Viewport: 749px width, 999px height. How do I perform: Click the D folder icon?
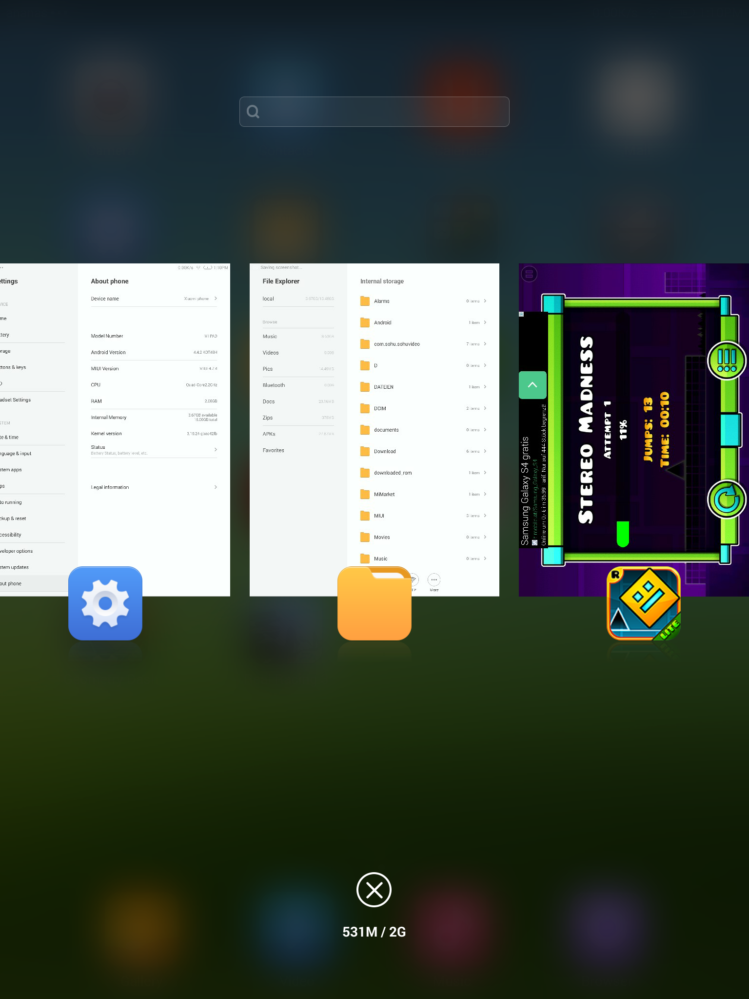tap(365, 365)
